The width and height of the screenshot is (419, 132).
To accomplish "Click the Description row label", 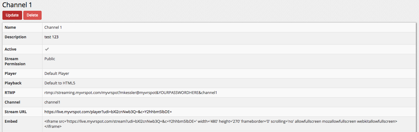I will pyautogui.click(x=16, y=37).
